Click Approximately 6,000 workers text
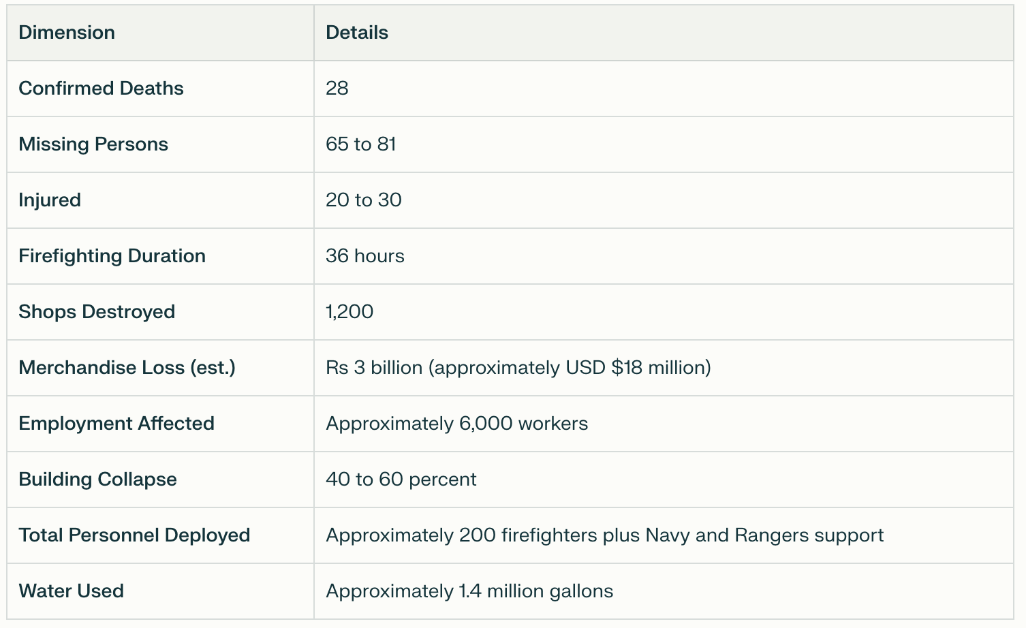 click(457, 424)
